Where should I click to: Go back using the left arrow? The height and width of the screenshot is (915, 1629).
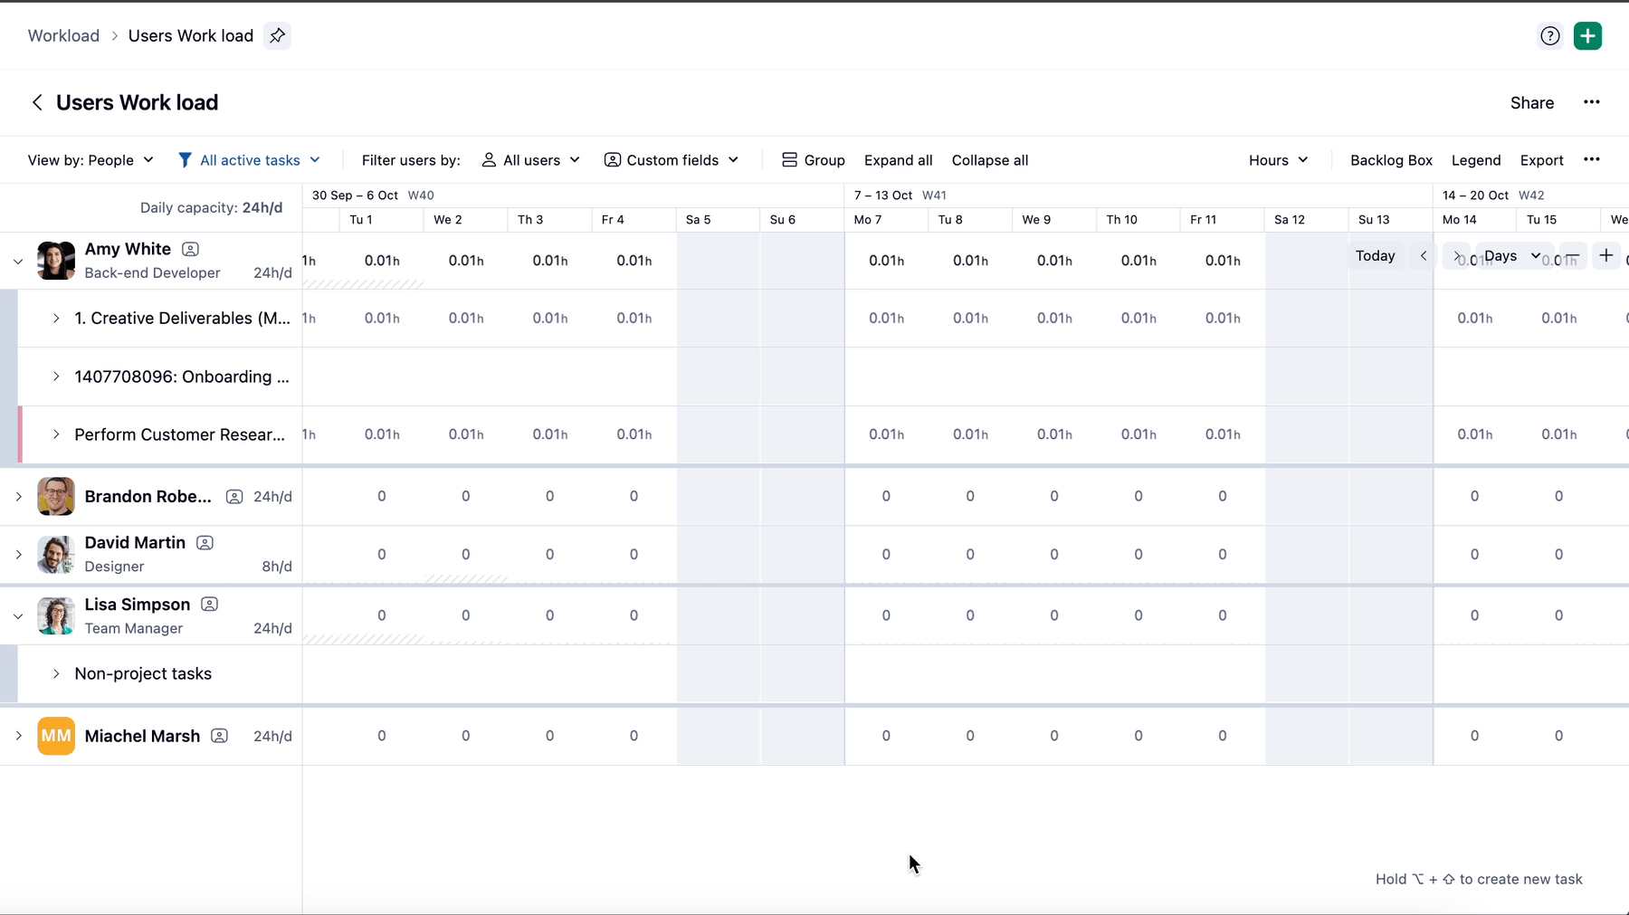[37, 102]
